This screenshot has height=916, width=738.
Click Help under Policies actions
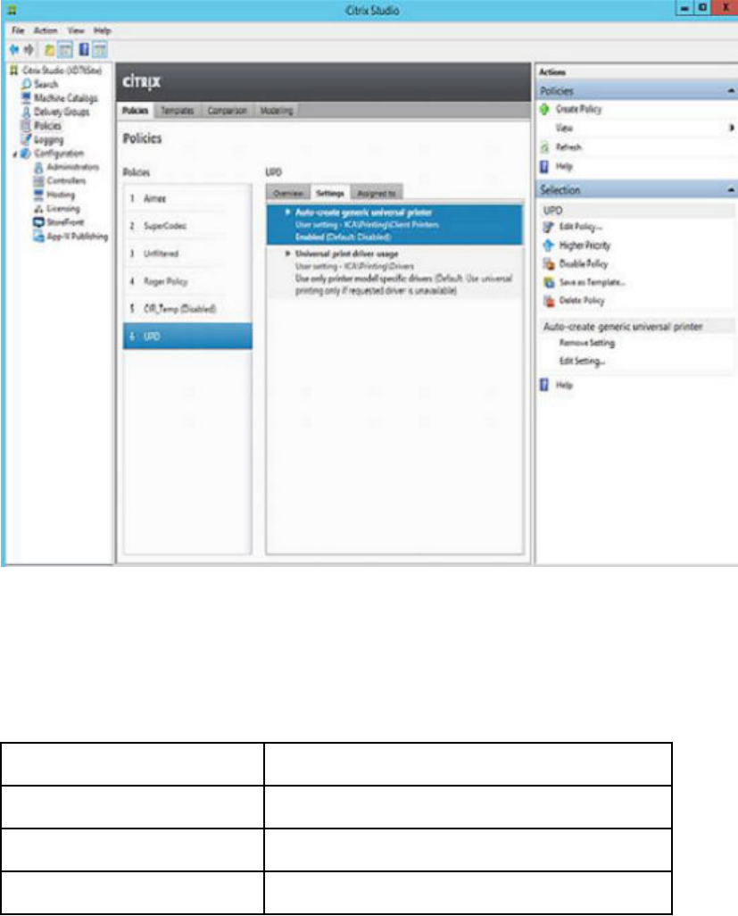pos(563,166)
